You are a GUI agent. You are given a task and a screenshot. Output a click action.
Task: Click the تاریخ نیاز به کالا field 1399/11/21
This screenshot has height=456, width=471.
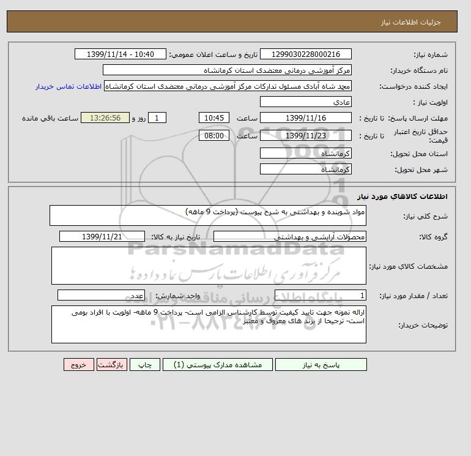tap(102, 236)
